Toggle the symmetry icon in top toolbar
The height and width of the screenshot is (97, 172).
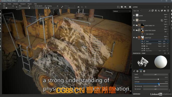click(78, 7)
